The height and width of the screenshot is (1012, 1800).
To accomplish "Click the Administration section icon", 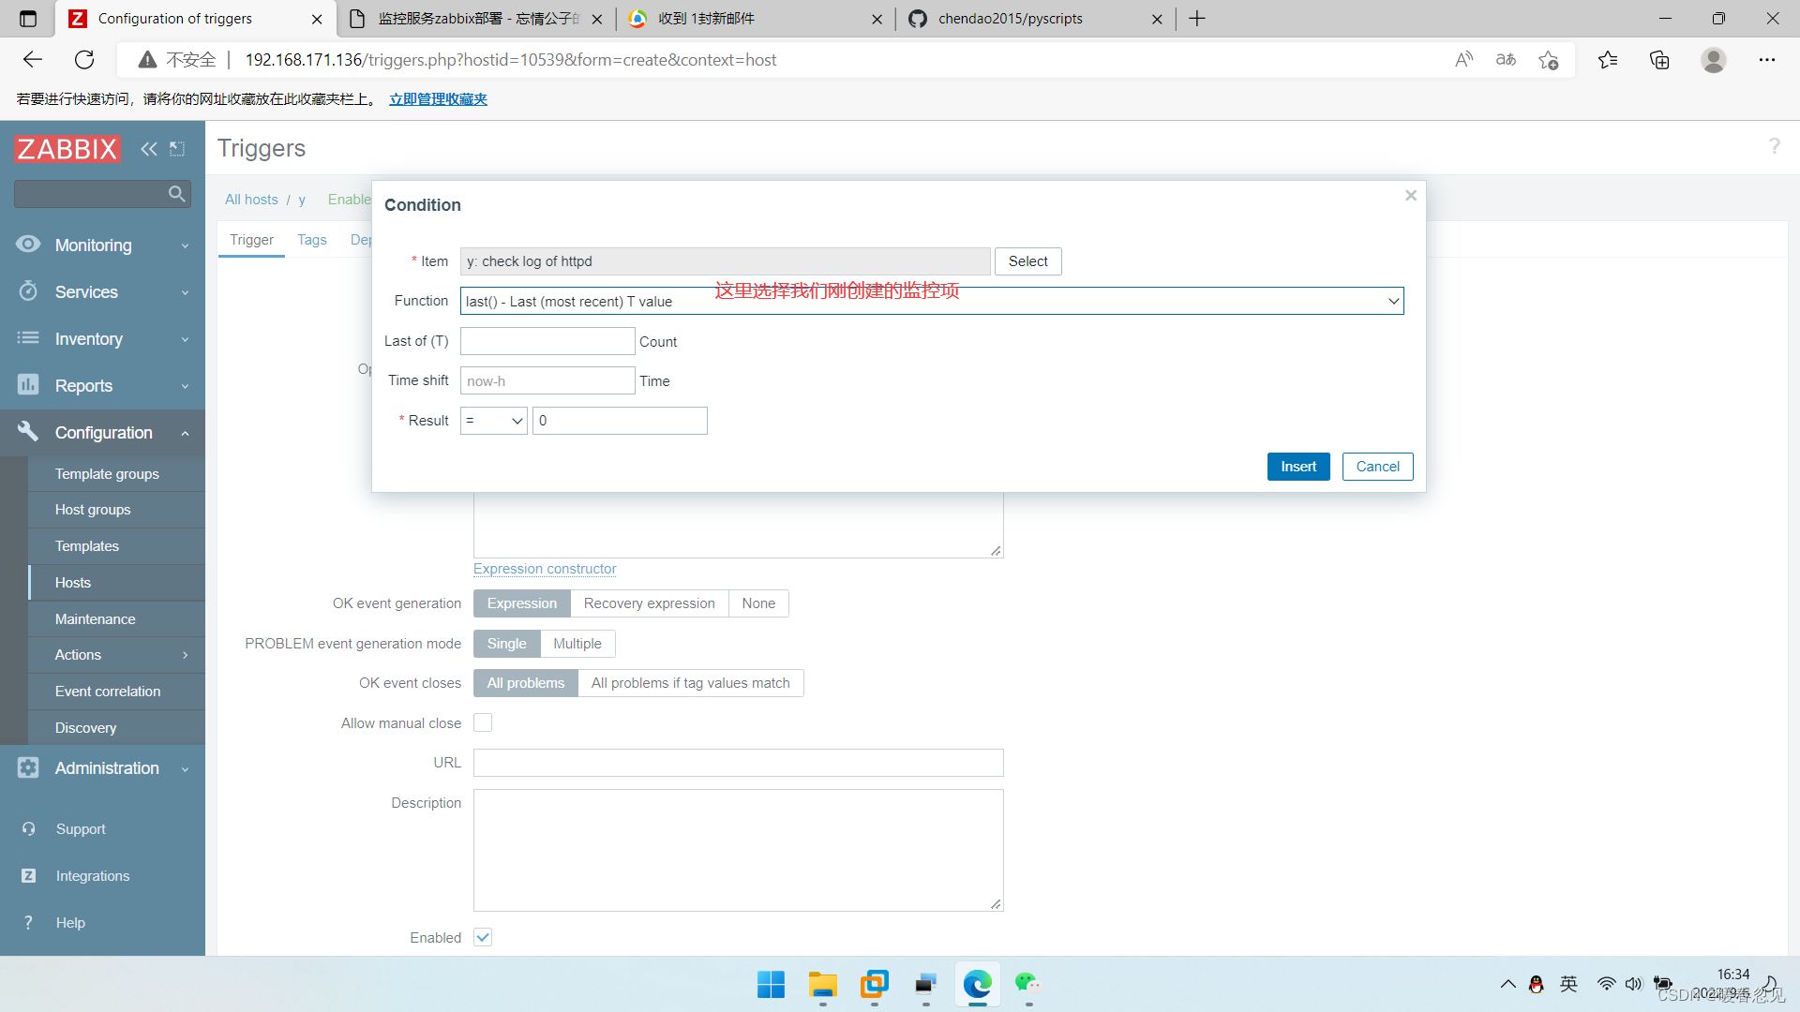I will point(28,768).
